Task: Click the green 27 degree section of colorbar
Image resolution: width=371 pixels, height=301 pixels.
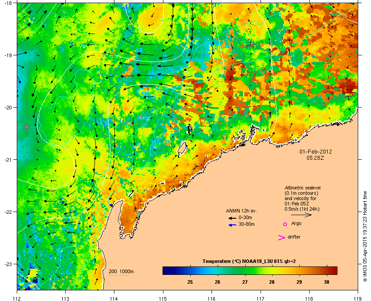Action: 245,270
